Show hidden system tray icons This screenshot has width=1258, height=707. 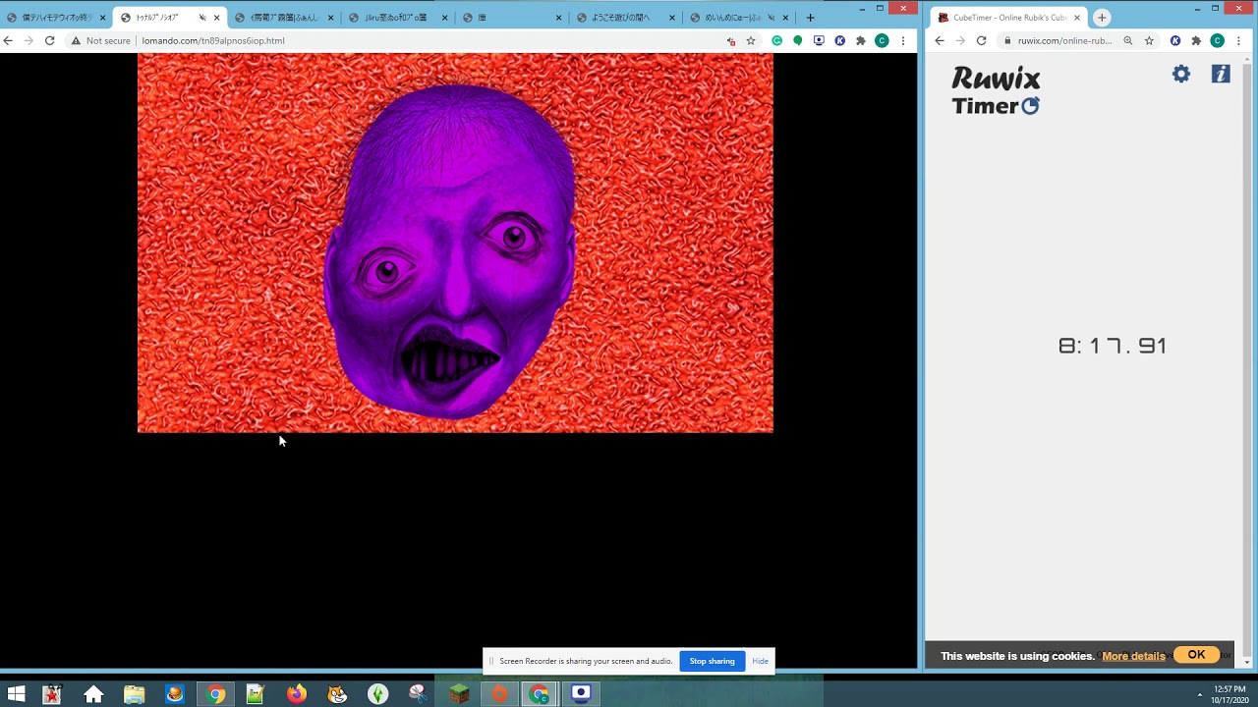pyautogui.click(x=1199, y=694)
